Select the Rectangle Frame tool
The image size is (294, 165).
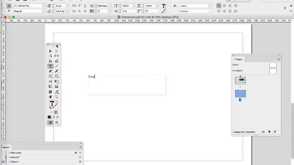51,76
